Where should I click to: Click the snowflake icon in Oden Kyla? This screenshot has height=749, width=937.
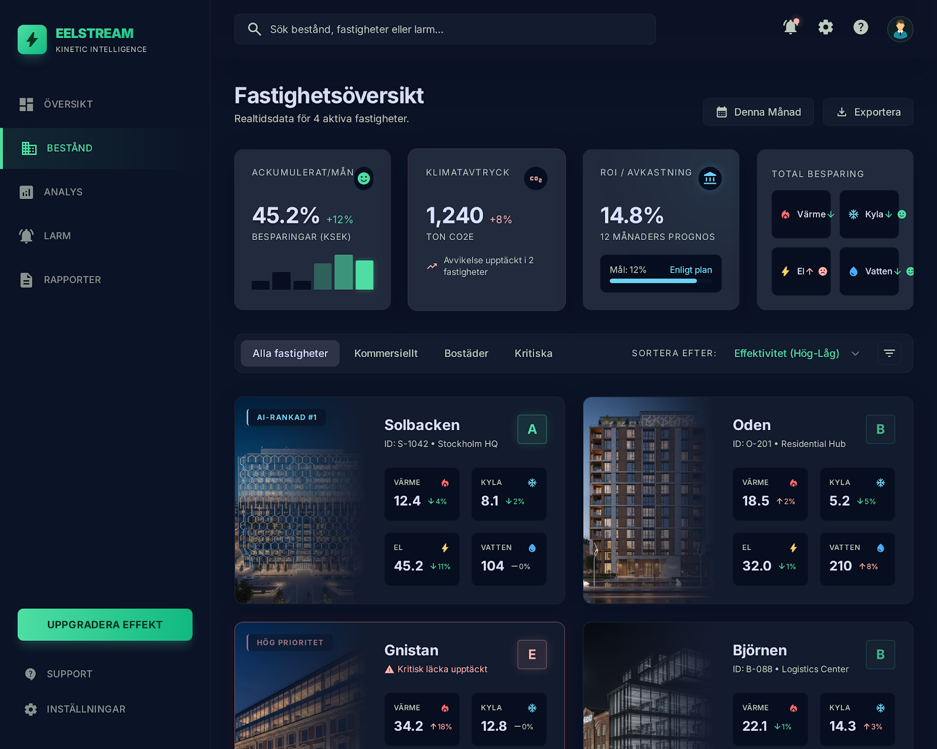click(880, 483)
